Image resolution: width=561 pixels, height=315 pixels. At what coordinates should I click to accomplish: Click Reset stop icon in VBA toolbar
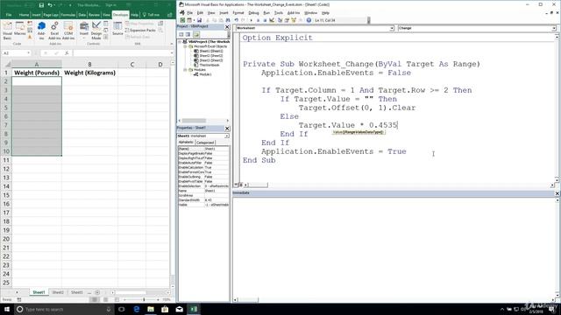tap(265, 20)
